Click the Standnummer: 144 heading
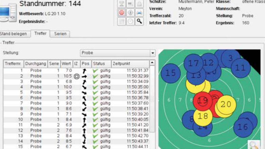Screen dimensions: 265x149 click(50, 4)
